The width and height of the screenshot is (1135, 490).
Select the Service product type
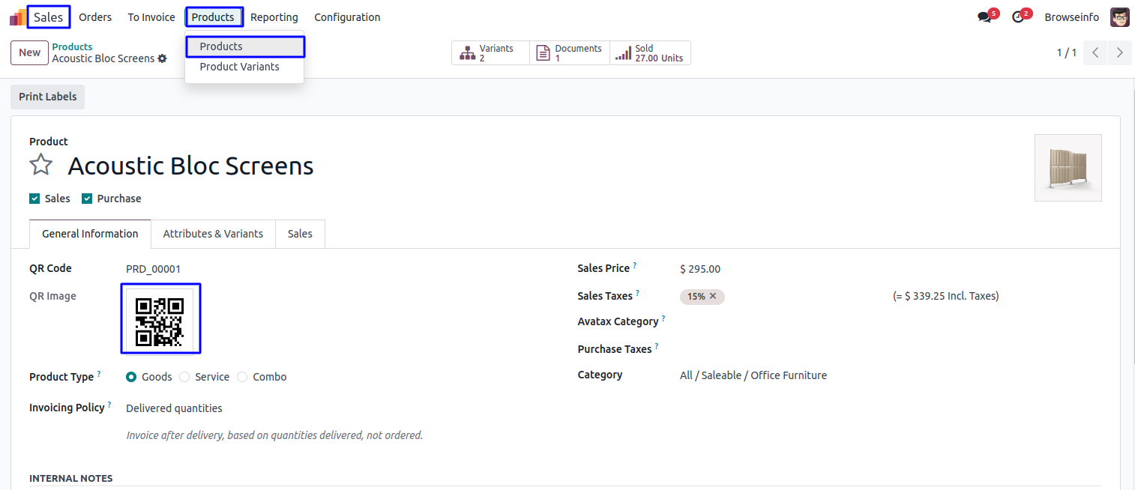click(184, 377)
